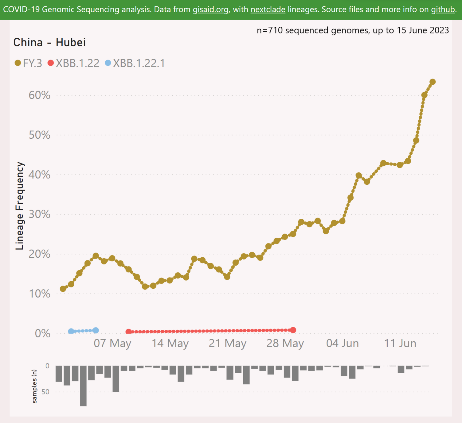The height and width of the screenshot is (423, 462).
Task: Click the blue XBB.1.22.1 legend marker
Action: [108, 63]
